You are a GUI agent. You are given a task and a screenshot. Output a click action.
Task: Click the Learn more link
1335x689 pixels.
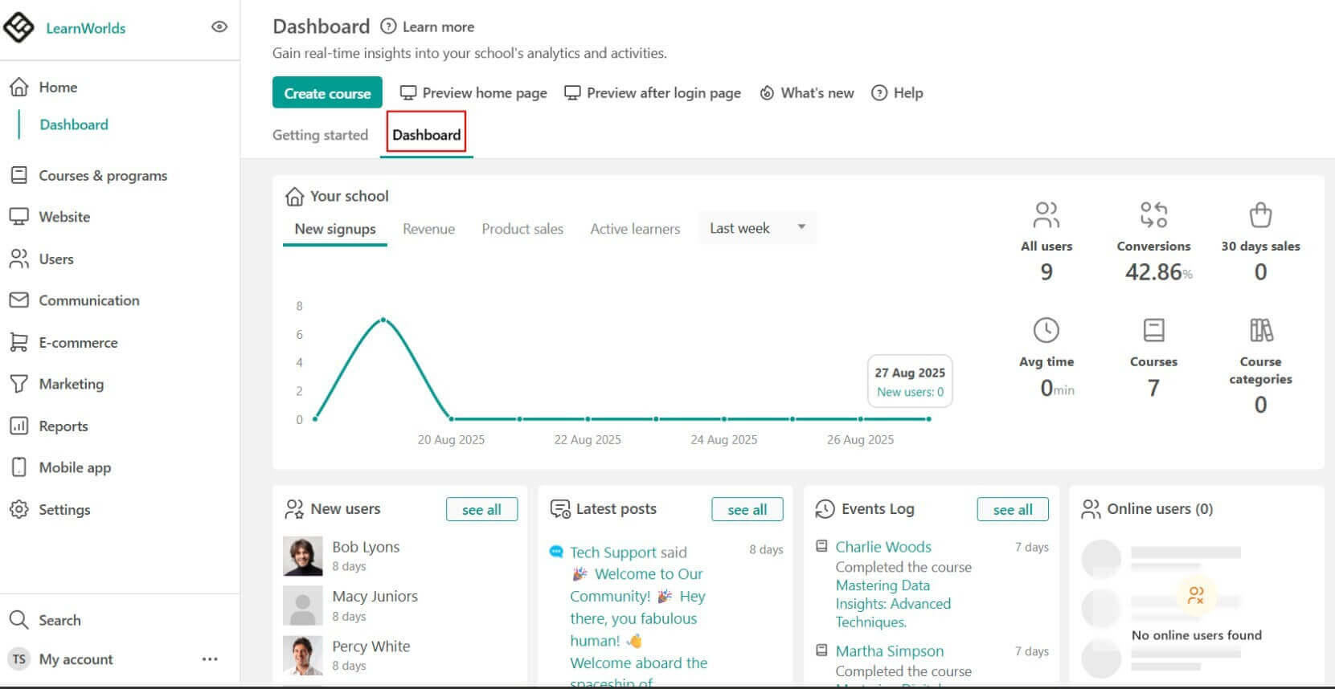click(438, 26)
